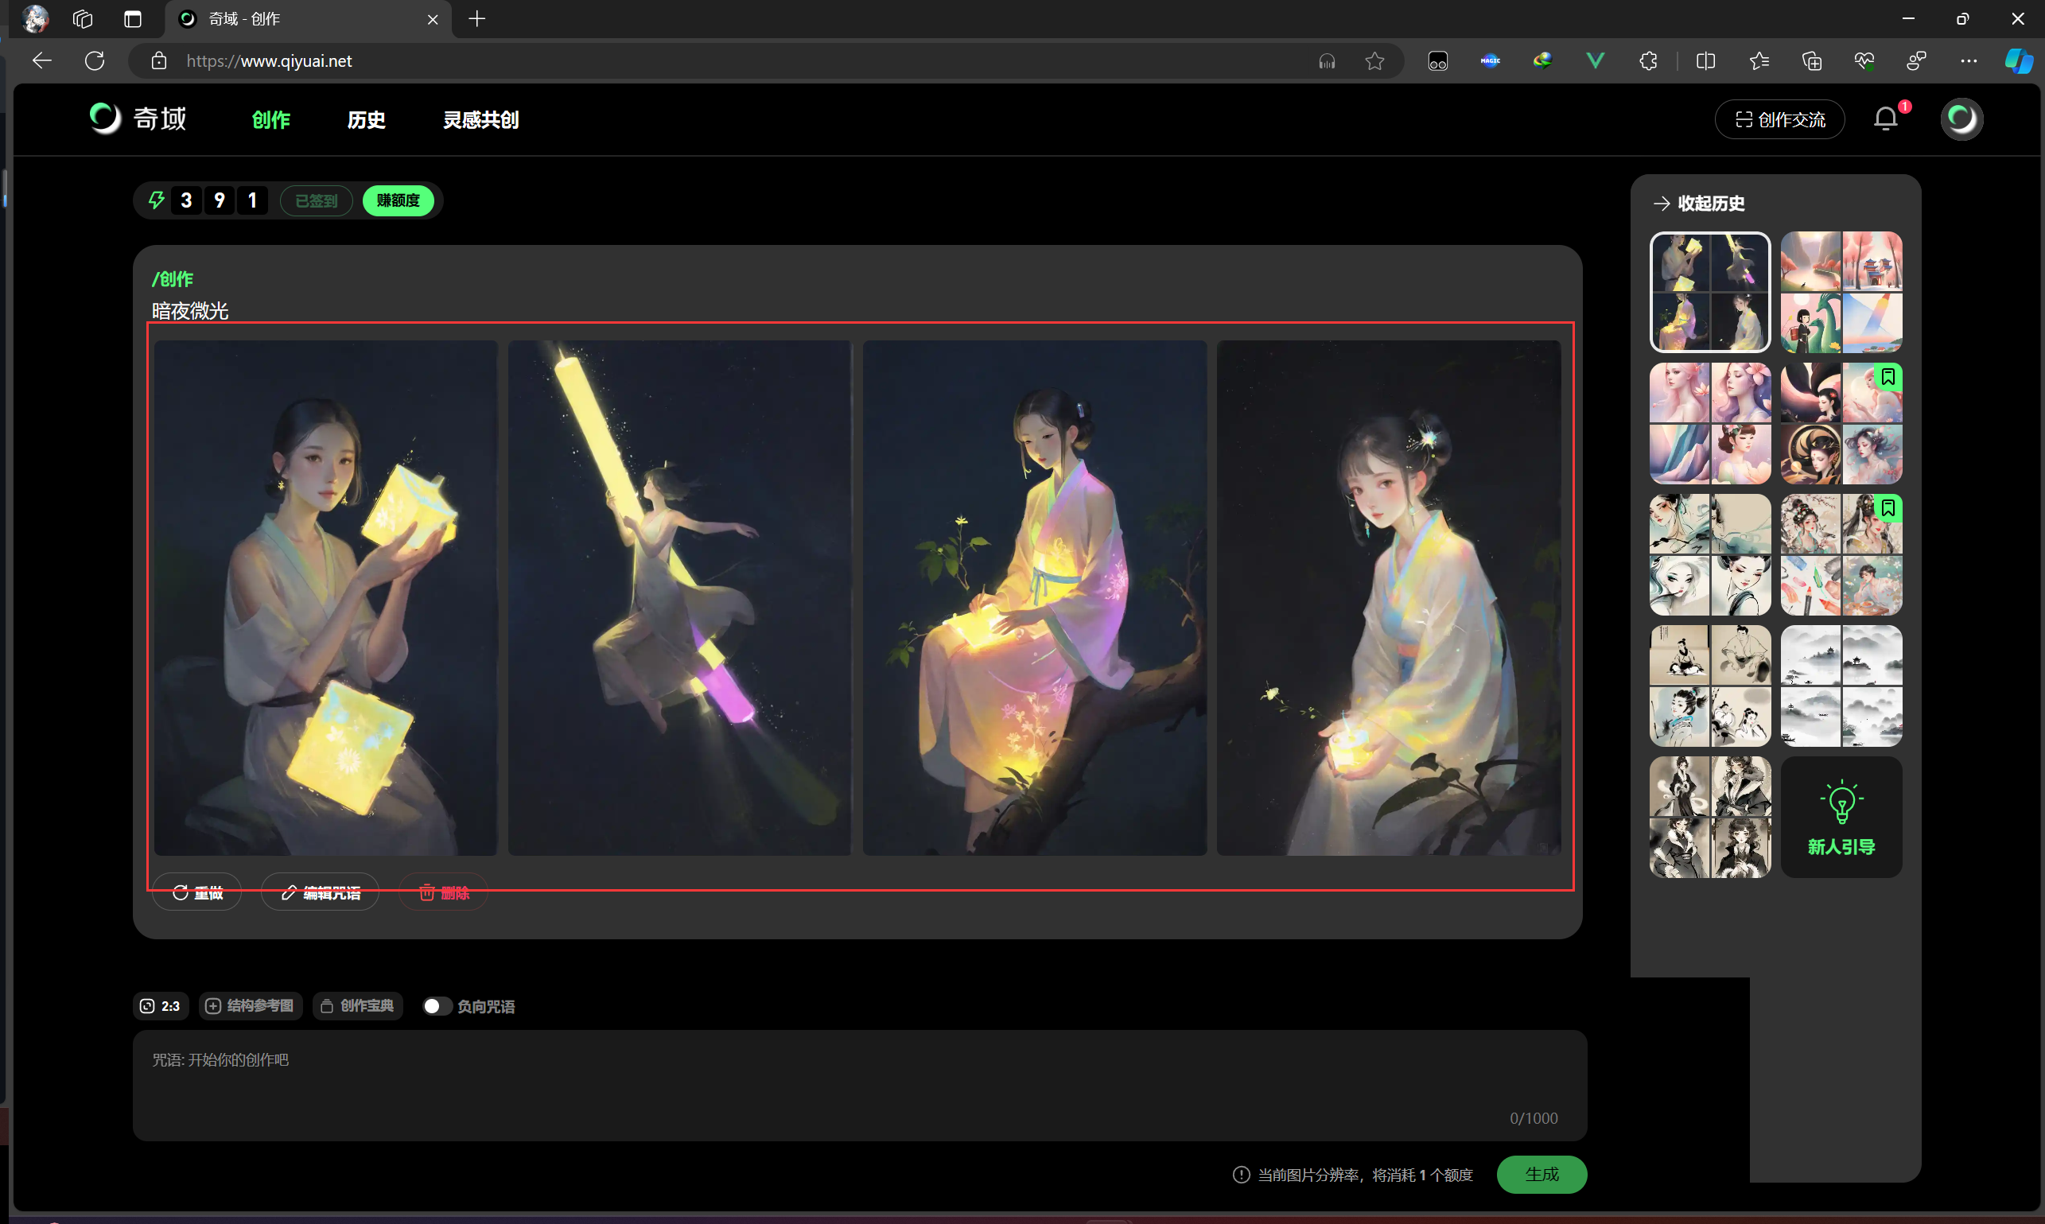Open split screen view
Screen dimensions: 2045x1224
click(1706, 61)
